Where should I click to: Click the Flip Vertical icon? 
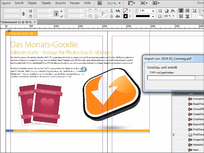(x=96, y=16)
